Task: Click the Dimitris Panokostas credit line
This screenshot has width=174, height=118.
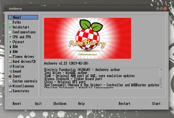Action: 82,70
